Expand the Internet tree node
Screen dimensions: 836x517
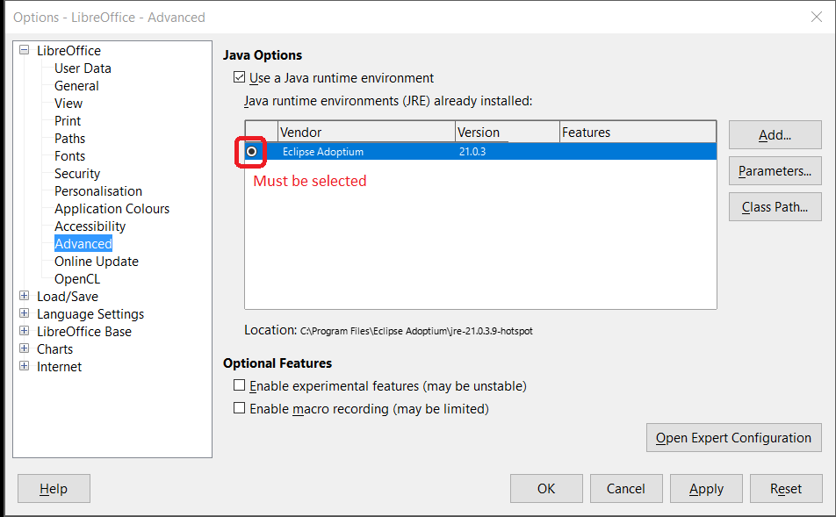point(24,366)
